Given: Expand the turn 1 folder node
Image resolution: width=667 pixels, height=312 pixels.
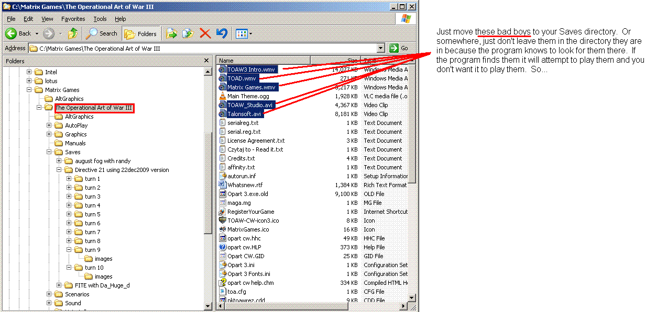Looking at the screenshot, I should (x=69, y=179).
